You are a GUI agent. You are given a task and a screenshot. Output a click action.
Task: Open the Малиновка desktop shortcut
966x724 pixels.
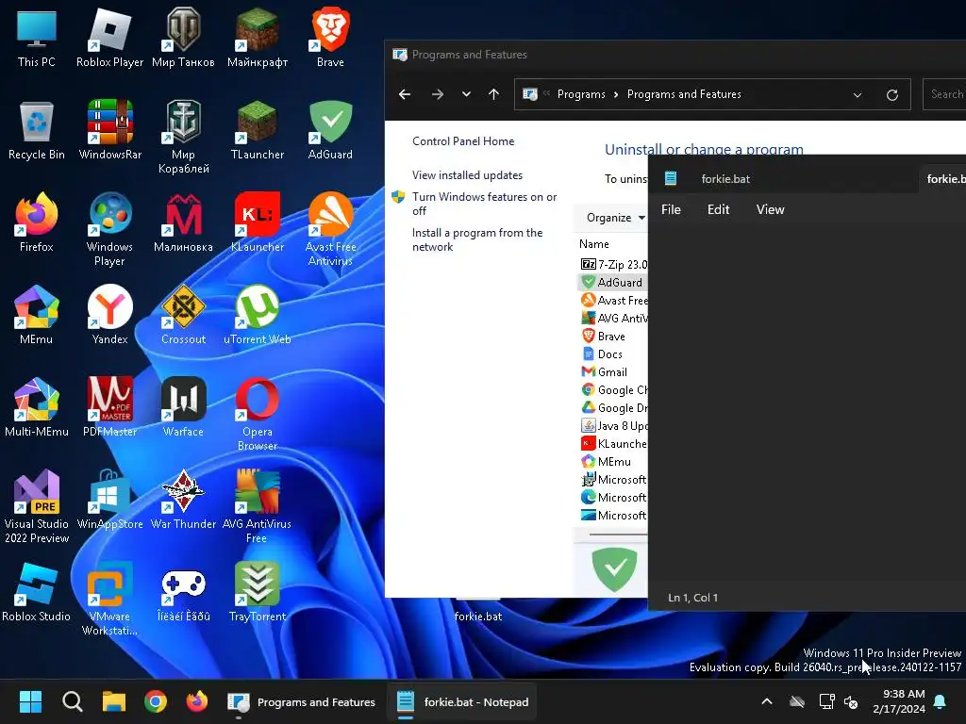[183, 222]
